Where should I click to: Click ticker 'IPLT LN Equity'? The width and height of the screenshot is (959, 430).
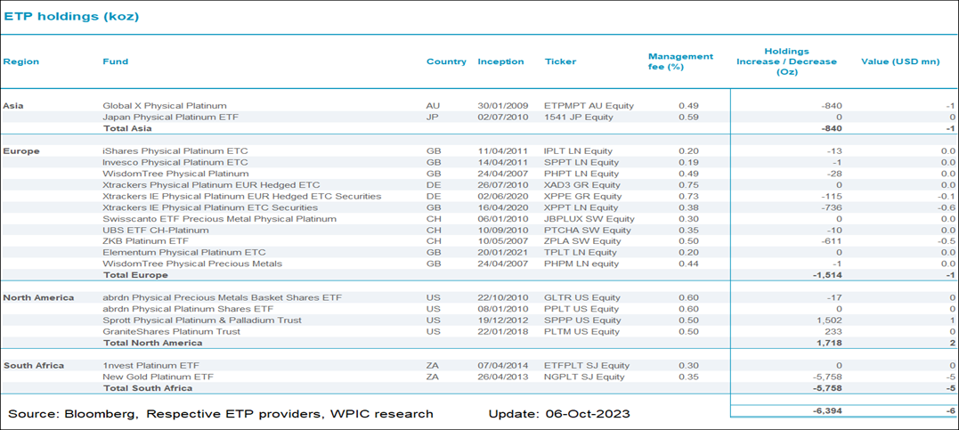click(x=578, y=151)
